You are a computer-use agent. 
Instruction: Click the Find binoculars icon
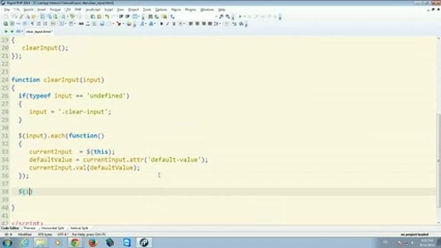click(150, 17)
